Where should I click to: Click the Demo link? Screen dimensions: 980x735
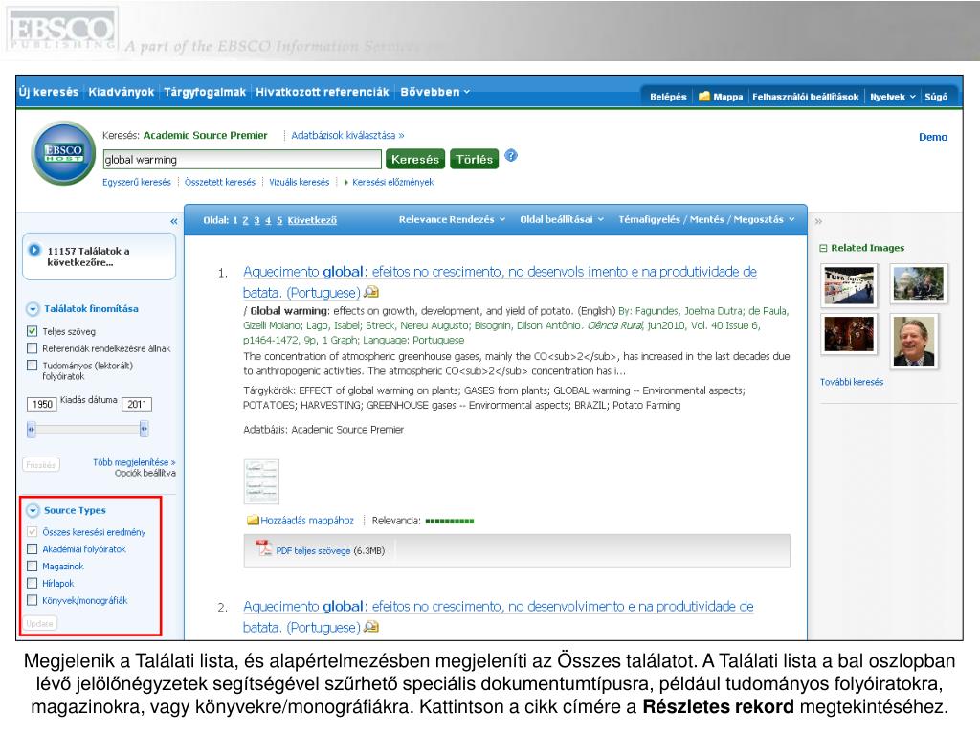point(932,137)
